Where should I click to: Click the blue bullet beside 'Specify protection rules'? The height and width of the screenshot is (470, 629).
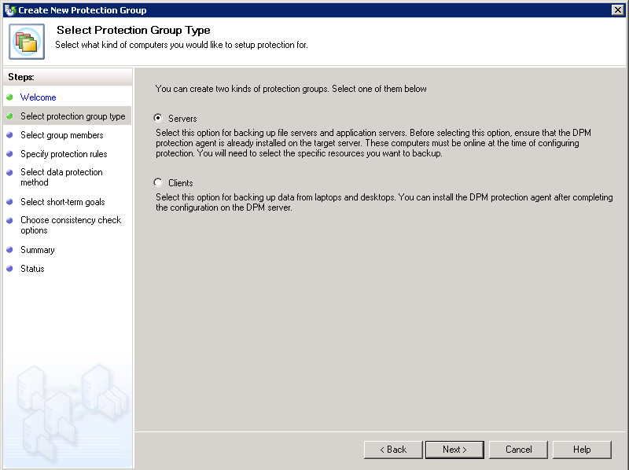(9, 153)
